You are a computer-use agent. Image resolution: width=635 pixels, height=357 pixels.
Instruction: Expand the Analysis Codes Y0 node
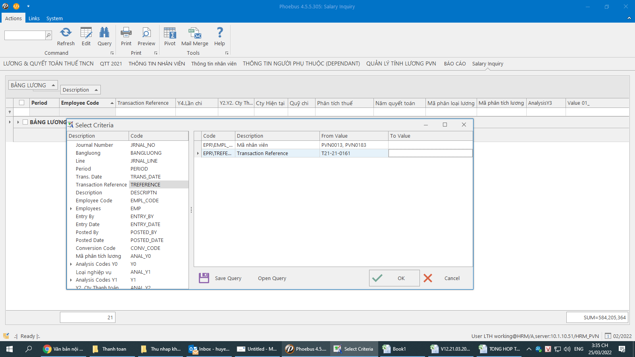tap(71, 264)
